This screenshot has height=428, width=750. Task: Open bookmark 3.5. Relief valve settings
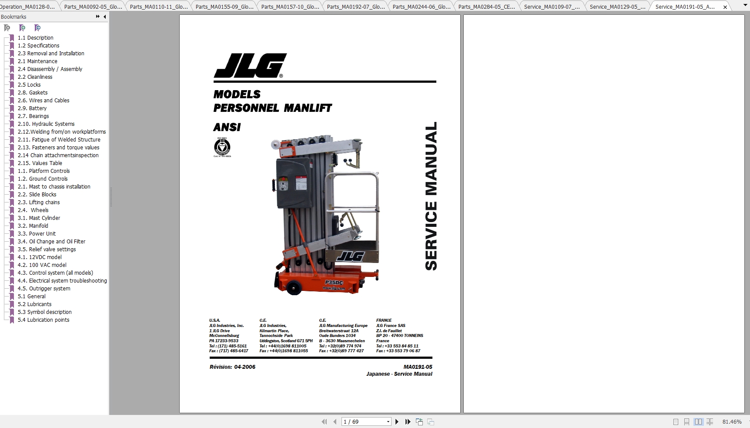(x=47, y=249)
